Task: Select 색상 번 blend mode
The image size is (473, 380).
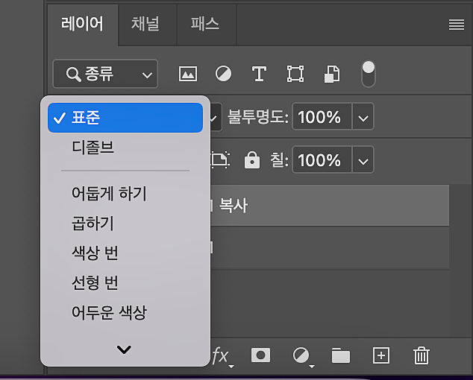Action: pyautogui.click(x=125, y=253)
